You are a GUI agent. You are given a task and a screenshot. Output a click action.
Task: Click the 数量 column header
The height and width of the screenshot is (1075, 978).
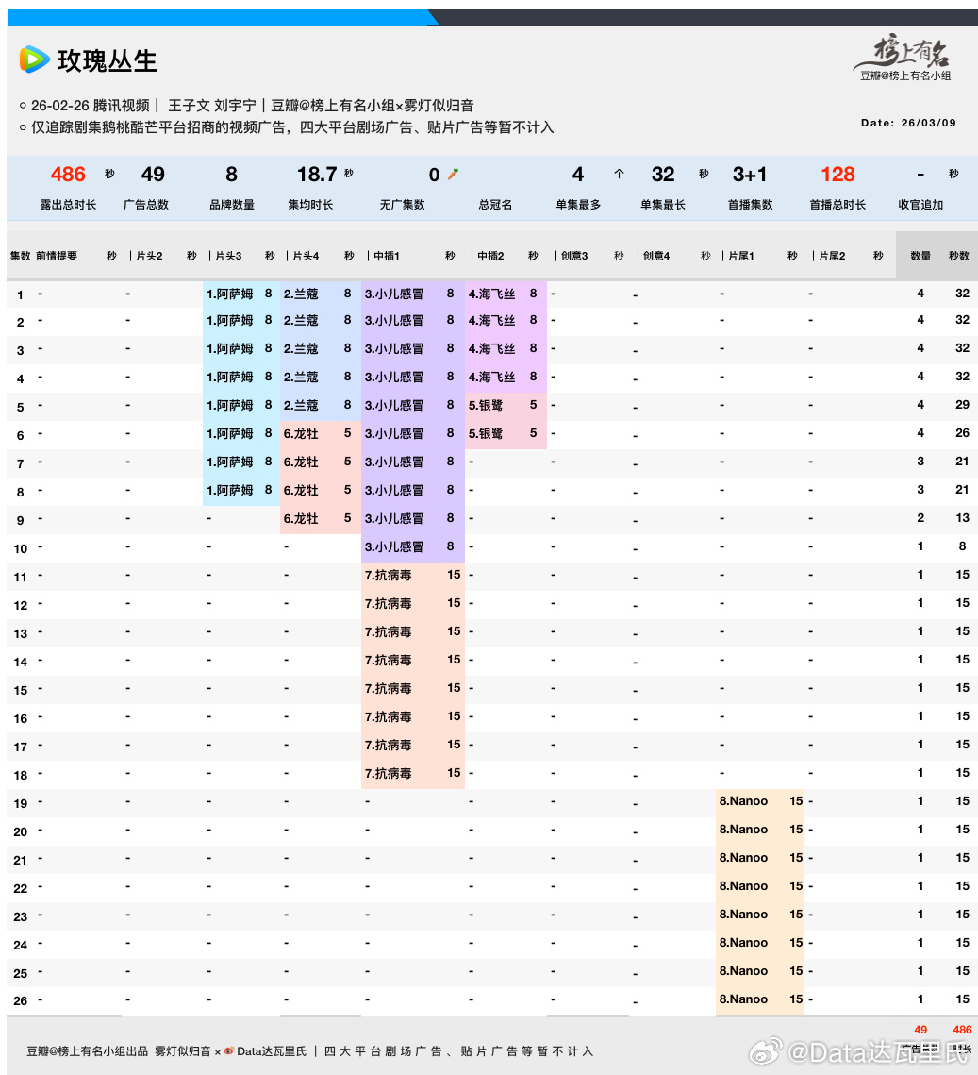tap(920, 256)
